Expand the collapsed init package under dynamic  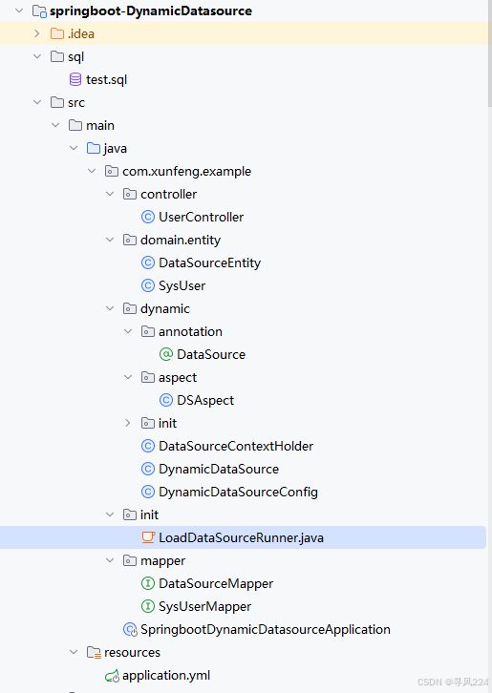click(128, 423)
